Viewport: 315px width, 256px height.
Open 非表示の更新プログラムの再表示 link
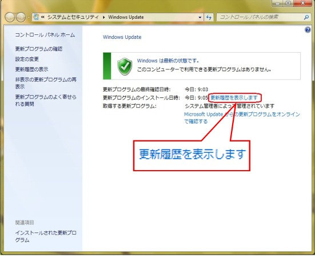pos(46,83)
